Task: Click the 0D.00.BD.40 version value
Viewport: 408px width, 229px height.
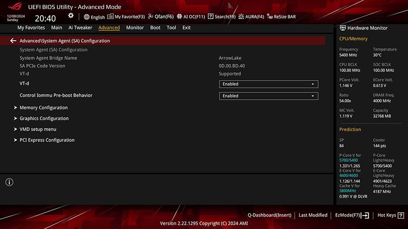Action: [232, 66]
